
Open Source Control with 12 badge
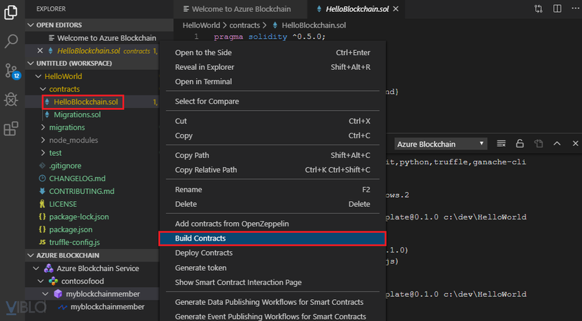point(12,71)
